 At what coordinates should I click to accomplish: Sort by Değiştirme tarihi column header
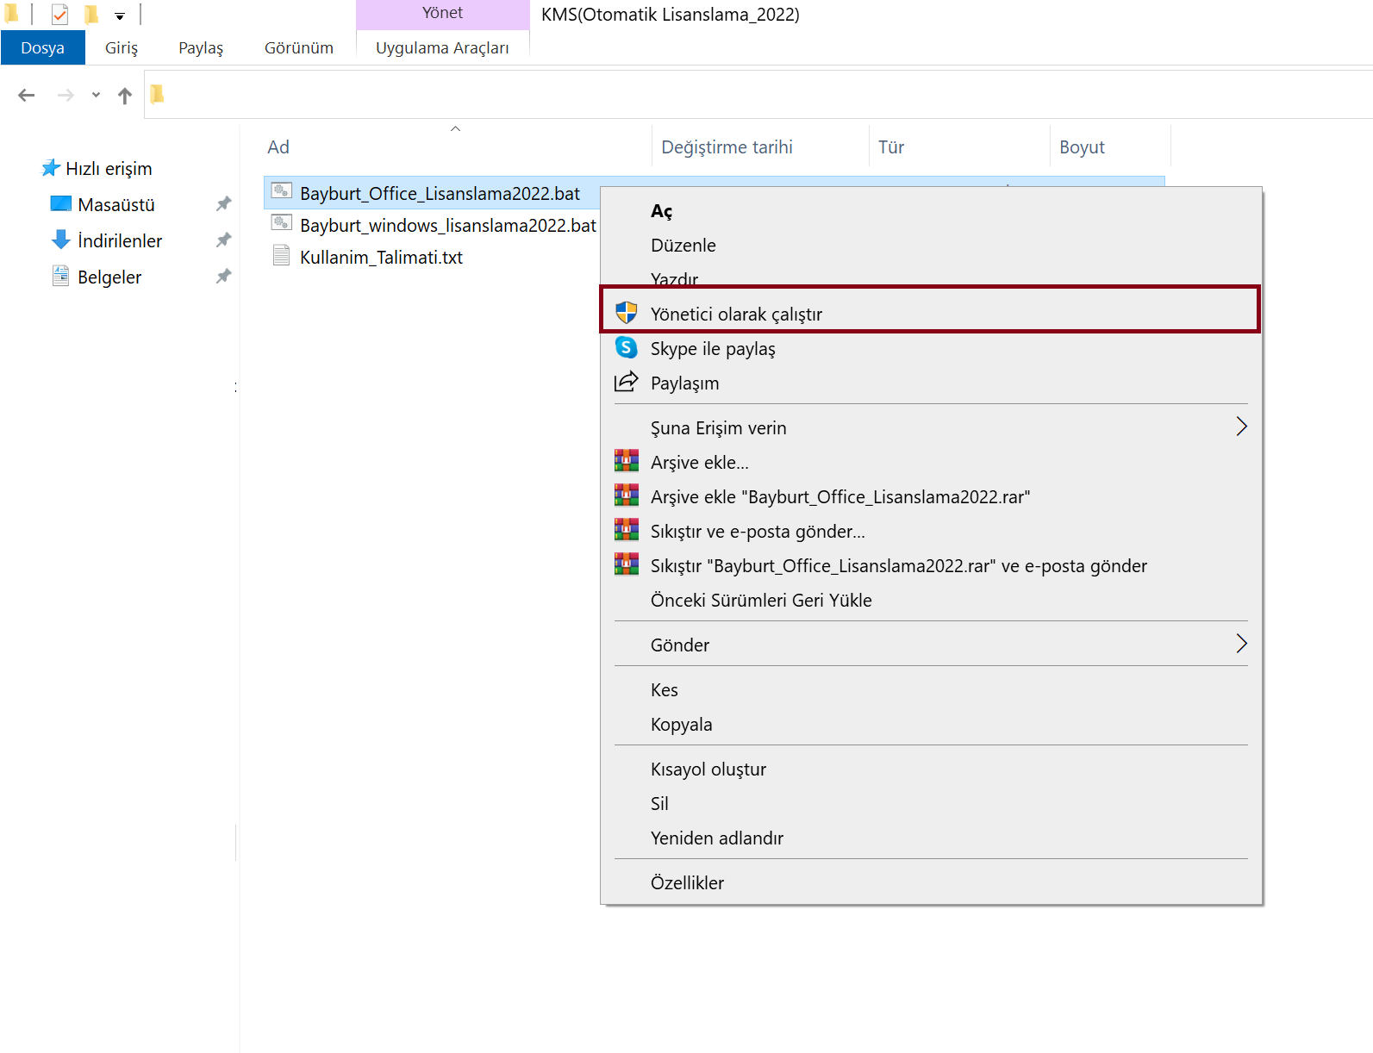[727, 147]
